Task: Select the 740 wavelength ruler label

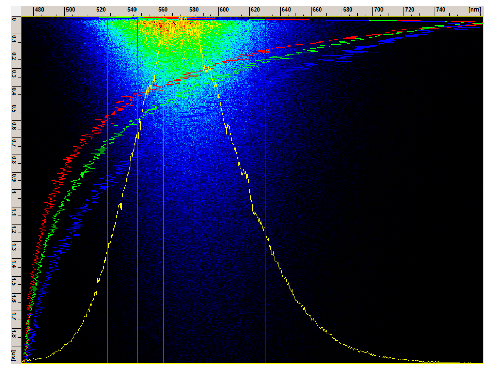Action: tap(440, 10)
